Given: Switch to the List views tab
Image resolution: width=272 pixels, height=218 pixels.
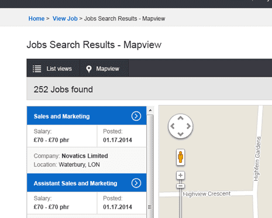Looking at the screenshot, I should [x=53, y=69].
